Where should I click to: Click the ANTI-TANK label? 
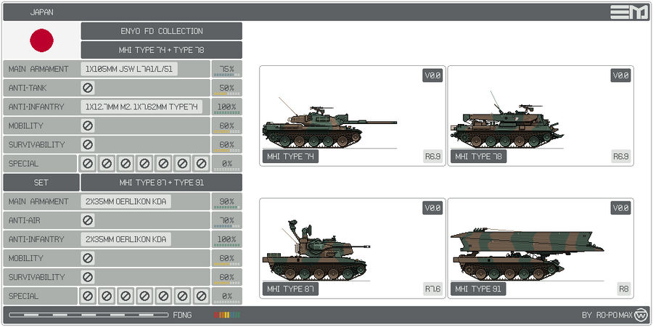point(28,88)
